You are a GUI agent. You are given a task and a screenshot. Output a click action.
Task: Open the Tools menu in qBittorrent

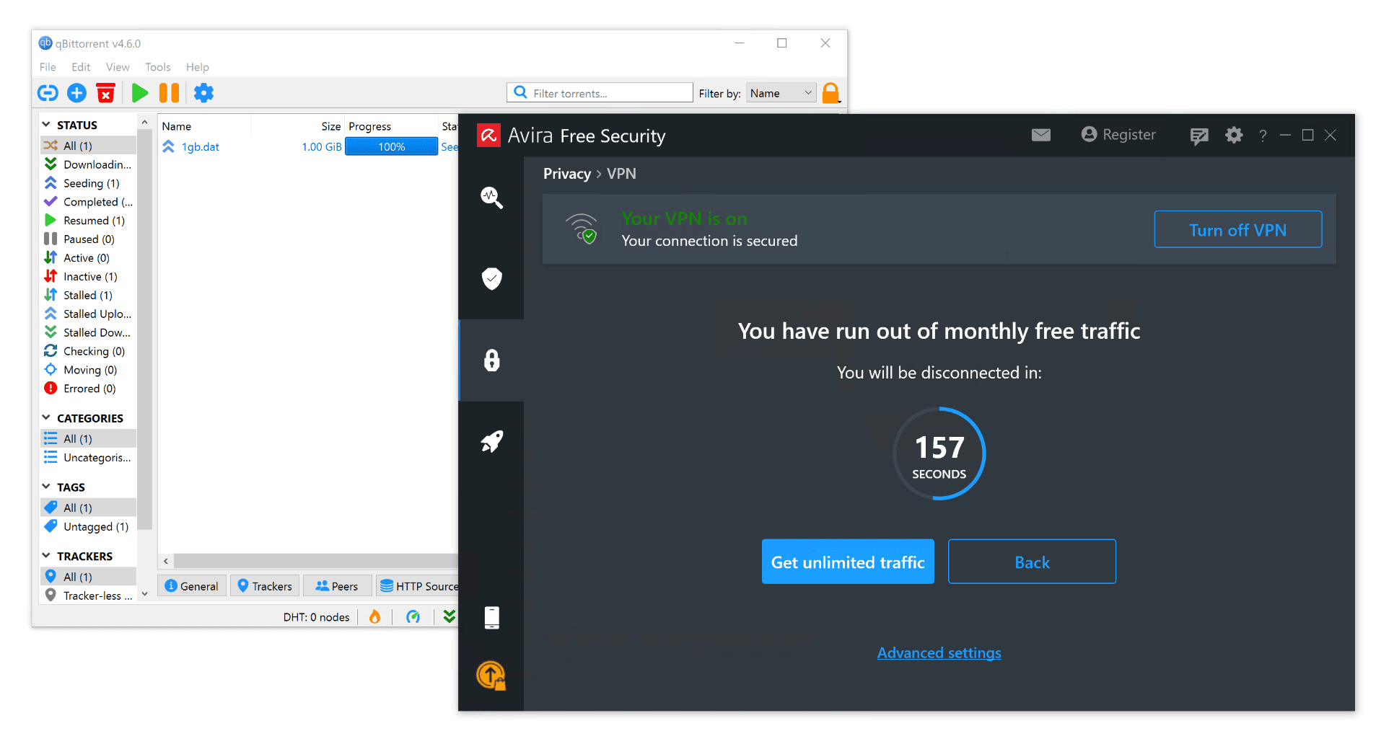(158, 67)
